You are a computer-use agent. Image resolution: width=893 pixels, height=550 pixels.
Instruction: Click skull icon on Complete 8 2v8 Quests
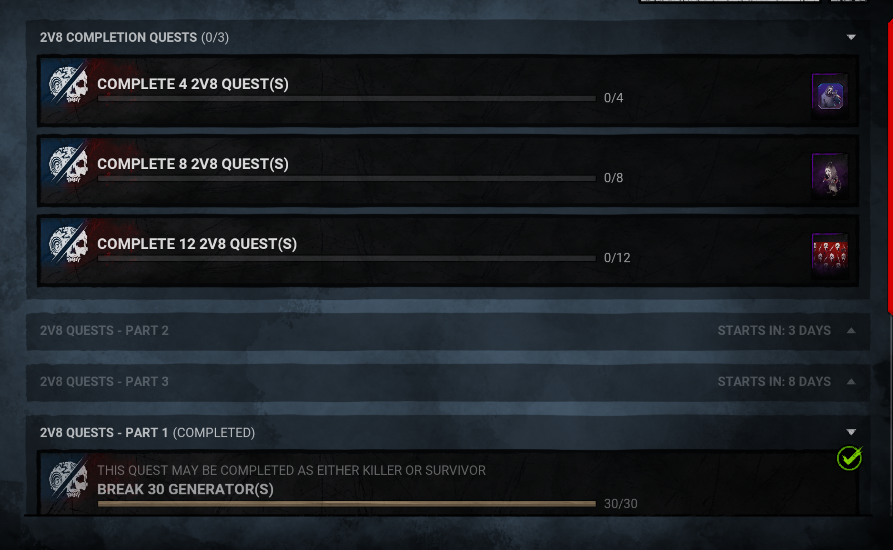click(69, 165)
